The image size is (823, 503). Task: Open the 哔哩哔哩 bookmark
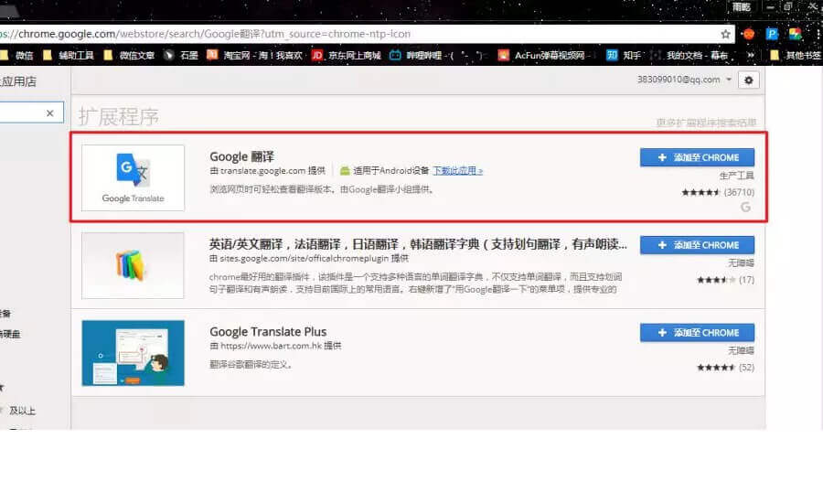[x=439, y=55]
